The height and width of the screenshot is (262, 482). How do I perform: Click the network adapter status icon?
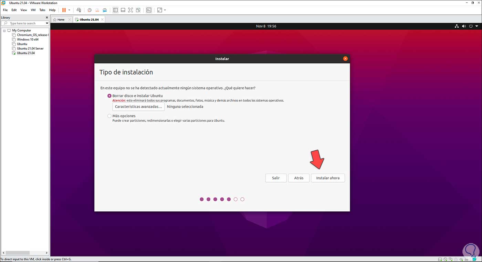point(451,259)
